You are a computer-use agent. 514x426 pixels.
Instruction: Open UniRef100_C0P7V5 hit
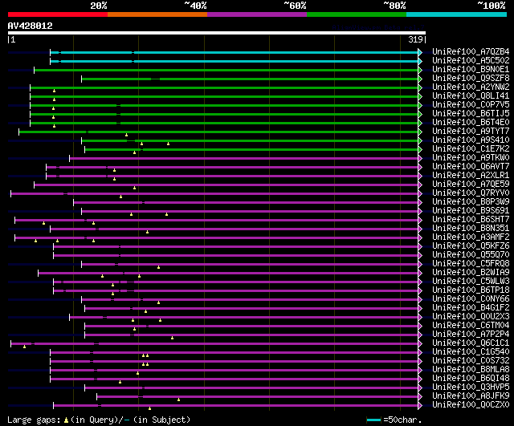point(471,105)
